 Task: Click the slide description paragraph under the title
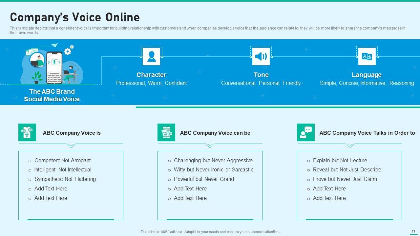(x=208, y=30)
